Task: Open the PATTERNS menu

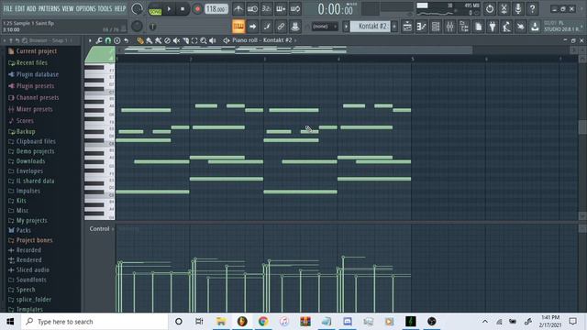Action: [x=49, y=8]
